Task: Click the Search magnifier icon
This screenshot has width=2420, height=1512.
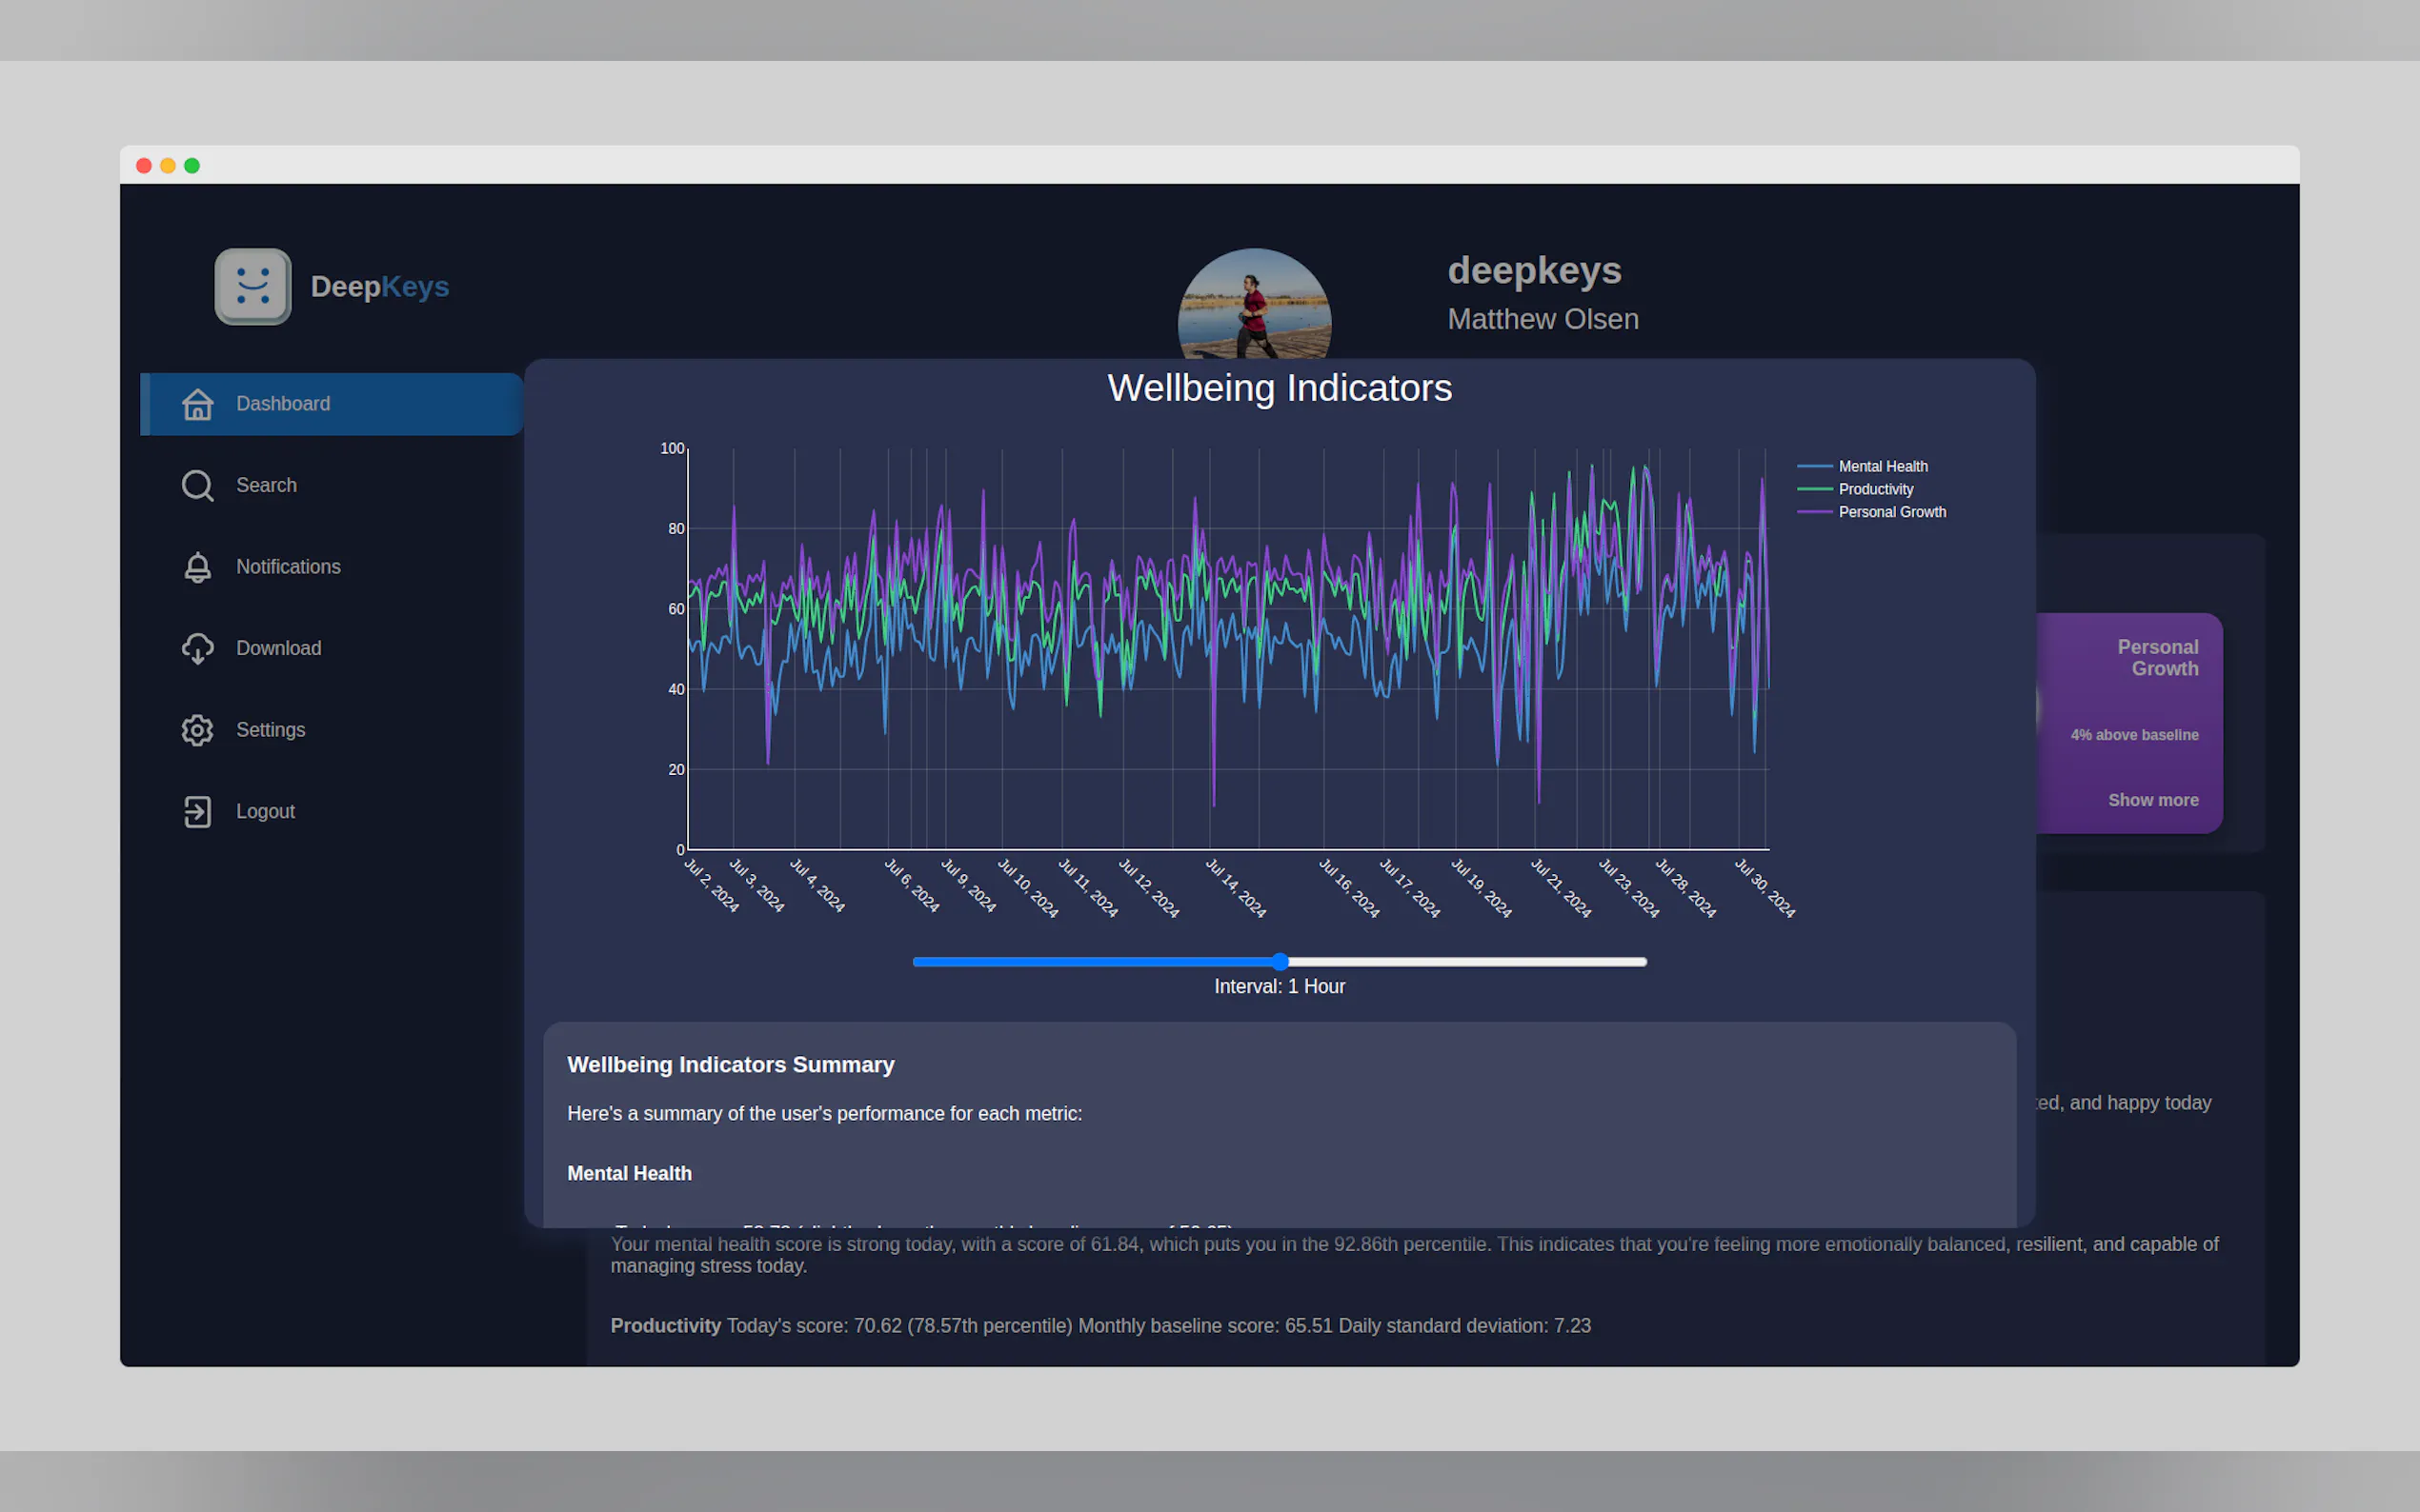Action: coord(197,486)
